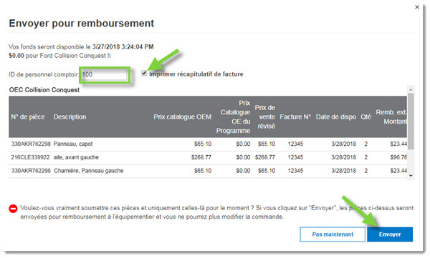Click the $65.10 OEM catalogue price in Panneau, capot row

(x=203, y=144)
